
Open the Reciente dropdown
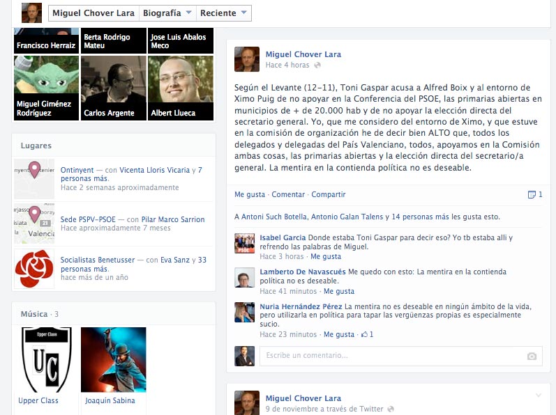pos(223,13)
